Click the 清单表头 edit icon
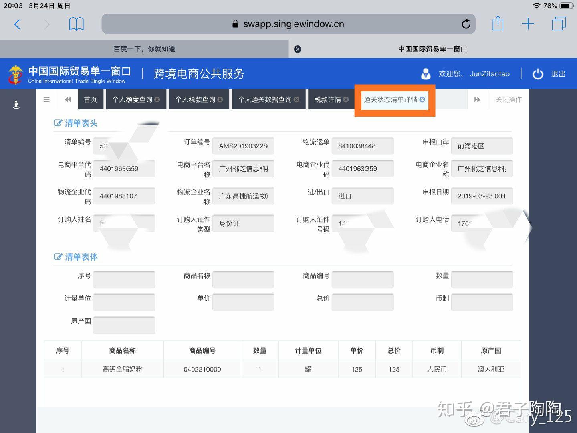This screenshot has height=433, width=577. pos(58,123)
